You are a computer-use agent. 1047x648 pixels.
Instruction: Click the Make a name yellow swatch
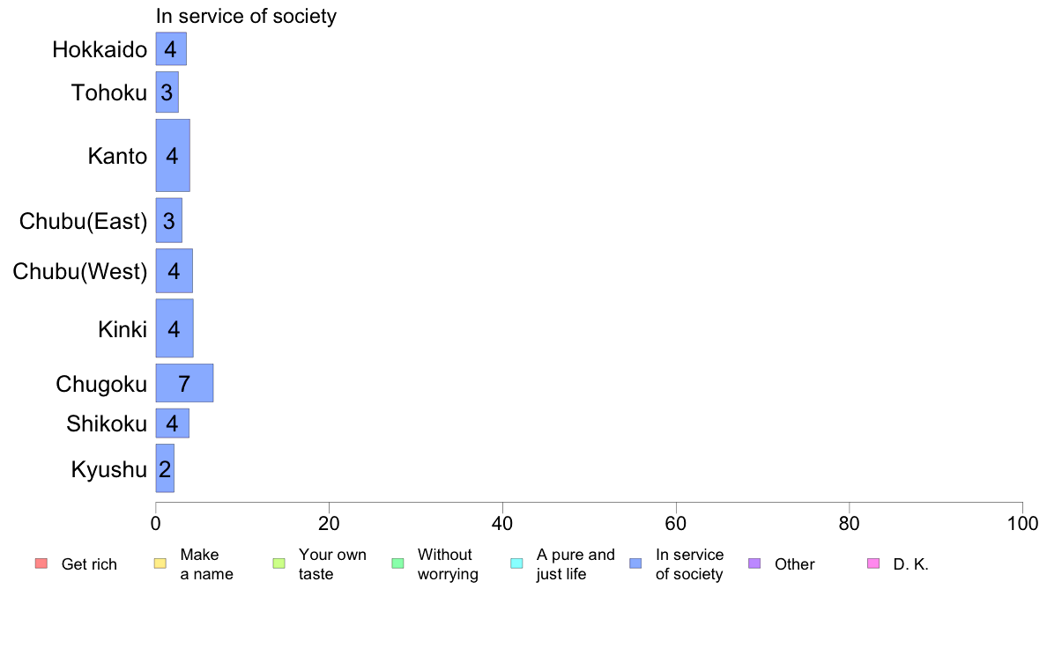[160, 563]
